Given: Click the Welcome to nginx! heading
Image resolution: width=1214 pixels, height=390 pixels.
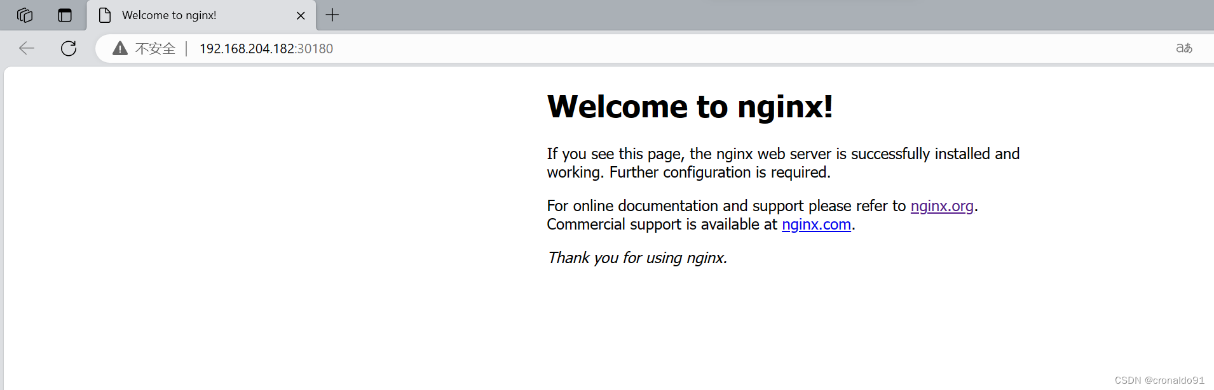Looking at the screenshot, I should tap(690, 107).
